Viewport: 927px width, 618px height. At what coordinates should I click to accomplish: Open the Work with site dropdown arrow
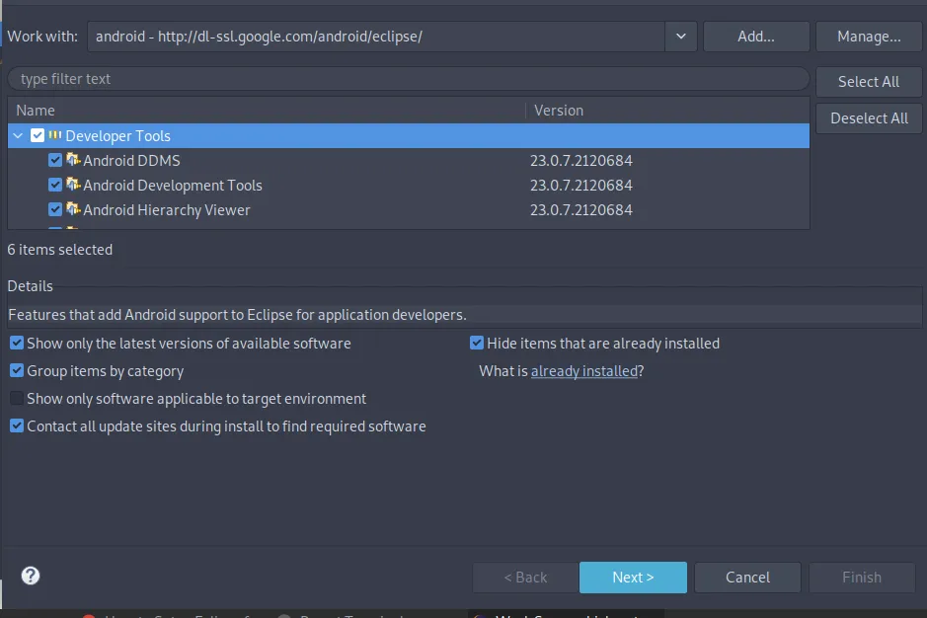(x=680, y=37)
